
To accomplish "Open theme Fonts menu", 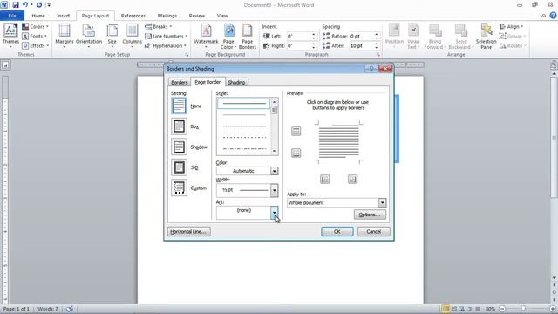I will coord(35,37).
